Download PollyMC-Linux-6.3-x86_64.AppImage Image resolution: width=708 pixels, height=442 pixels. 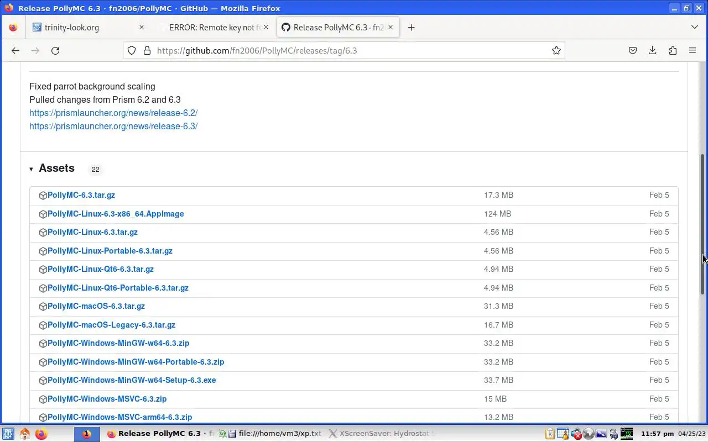click(116, 214)
